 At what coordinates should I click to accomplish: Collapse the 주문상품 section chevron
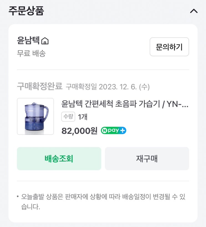tap(194, 11)
